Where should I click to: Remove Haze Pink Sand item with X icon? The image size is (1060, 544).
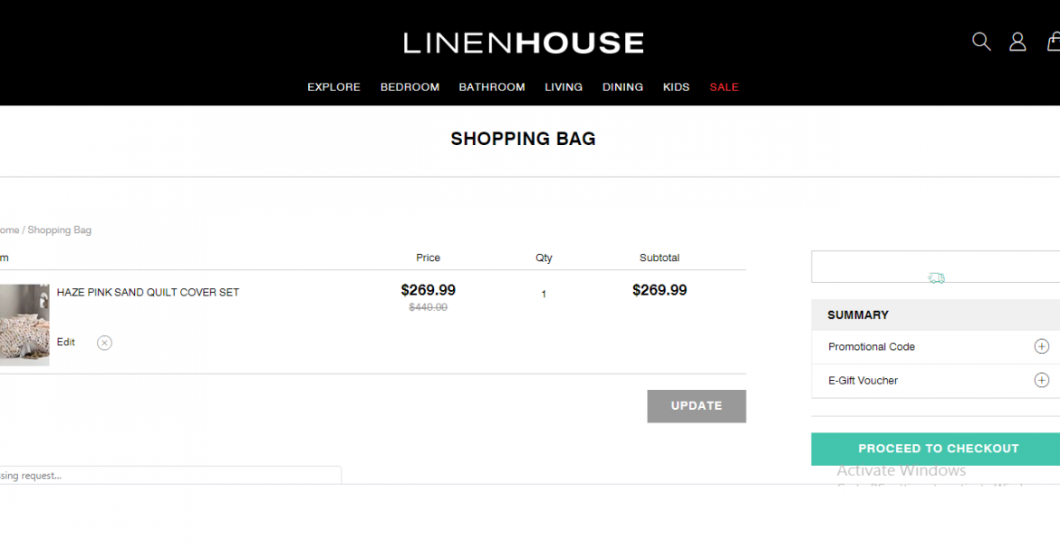pos(104,343)
